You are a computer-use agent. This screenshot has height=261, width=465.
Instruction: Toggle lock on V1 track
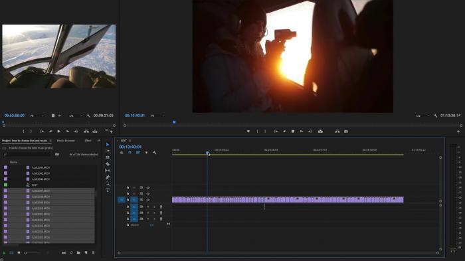(128, 200)
